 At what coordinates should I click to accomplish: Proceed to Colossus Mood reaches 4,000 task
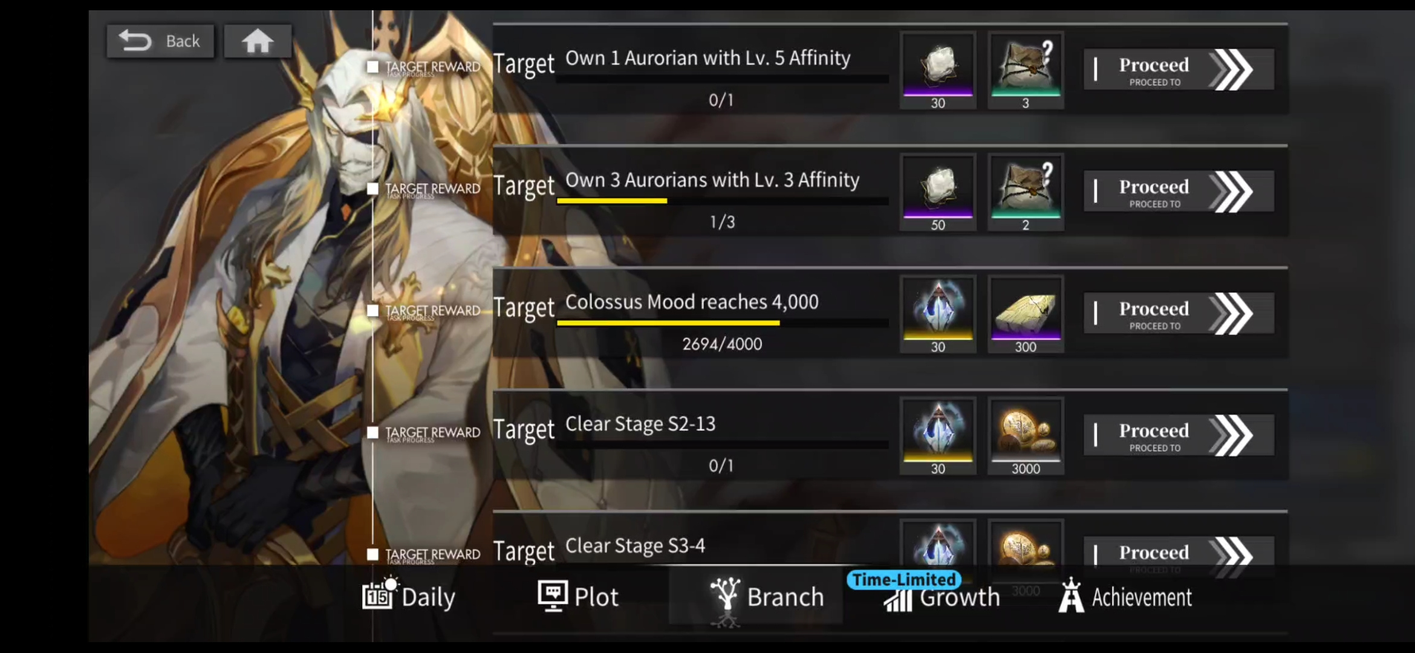tap(1179, 314)
